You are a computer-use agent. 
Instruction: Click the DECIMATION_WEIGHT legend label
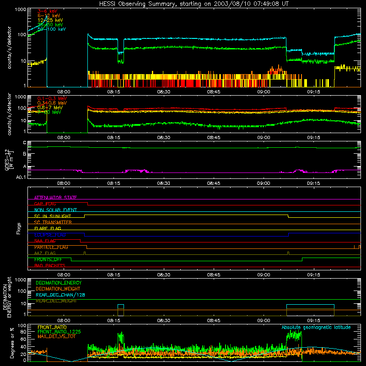point(58,289)
